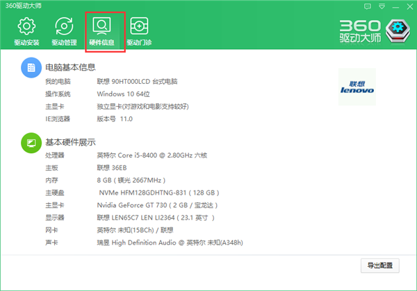Click the memory value 8 GB 2667MHz
The width and height of the screenshot is (417, 291).
(x=131, y=180)
